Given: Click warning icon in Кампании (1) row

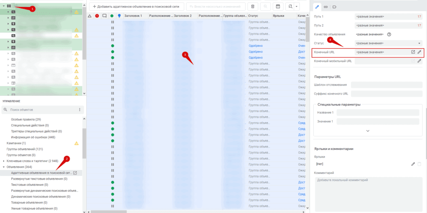Looking at the screenshot, I should 77,143.
